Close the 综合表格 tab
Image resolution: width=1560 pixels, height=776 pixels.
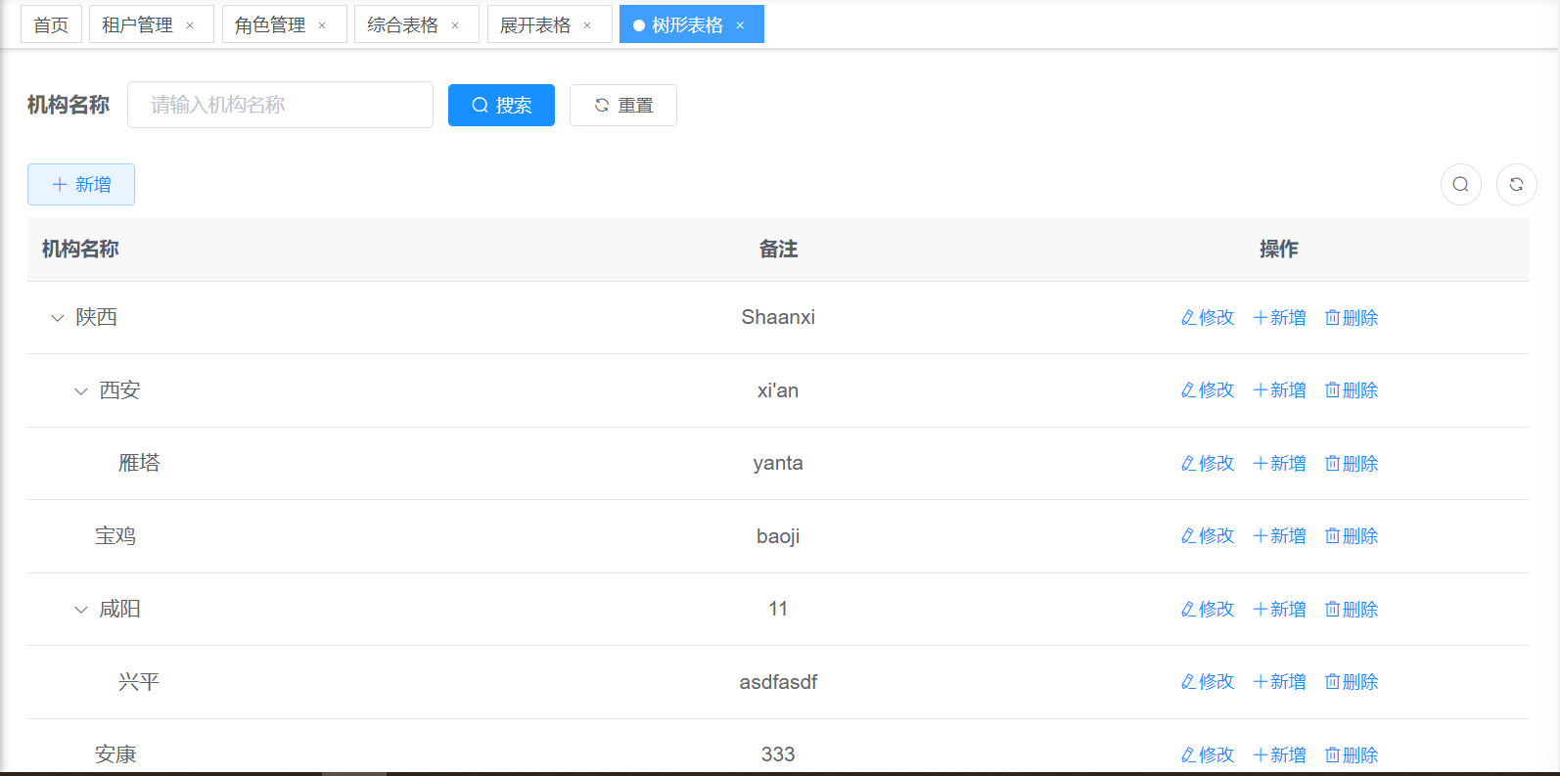(455, 25)
